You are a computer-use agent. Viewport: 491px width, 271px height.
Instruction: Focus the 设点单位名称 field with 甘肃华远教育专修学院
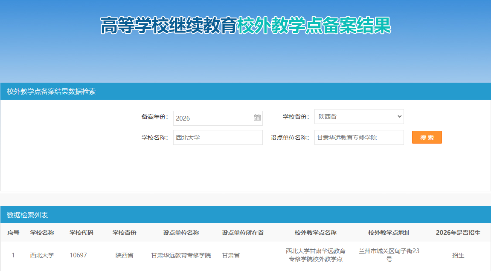click(359, 137)
